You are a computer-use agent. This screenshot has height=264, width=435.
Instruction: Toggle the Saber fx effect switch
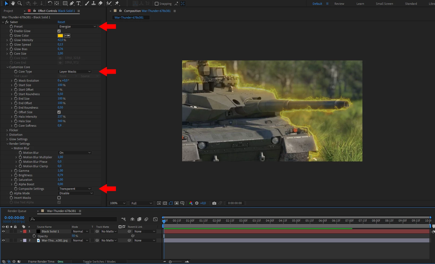click(x=7, y=22)
